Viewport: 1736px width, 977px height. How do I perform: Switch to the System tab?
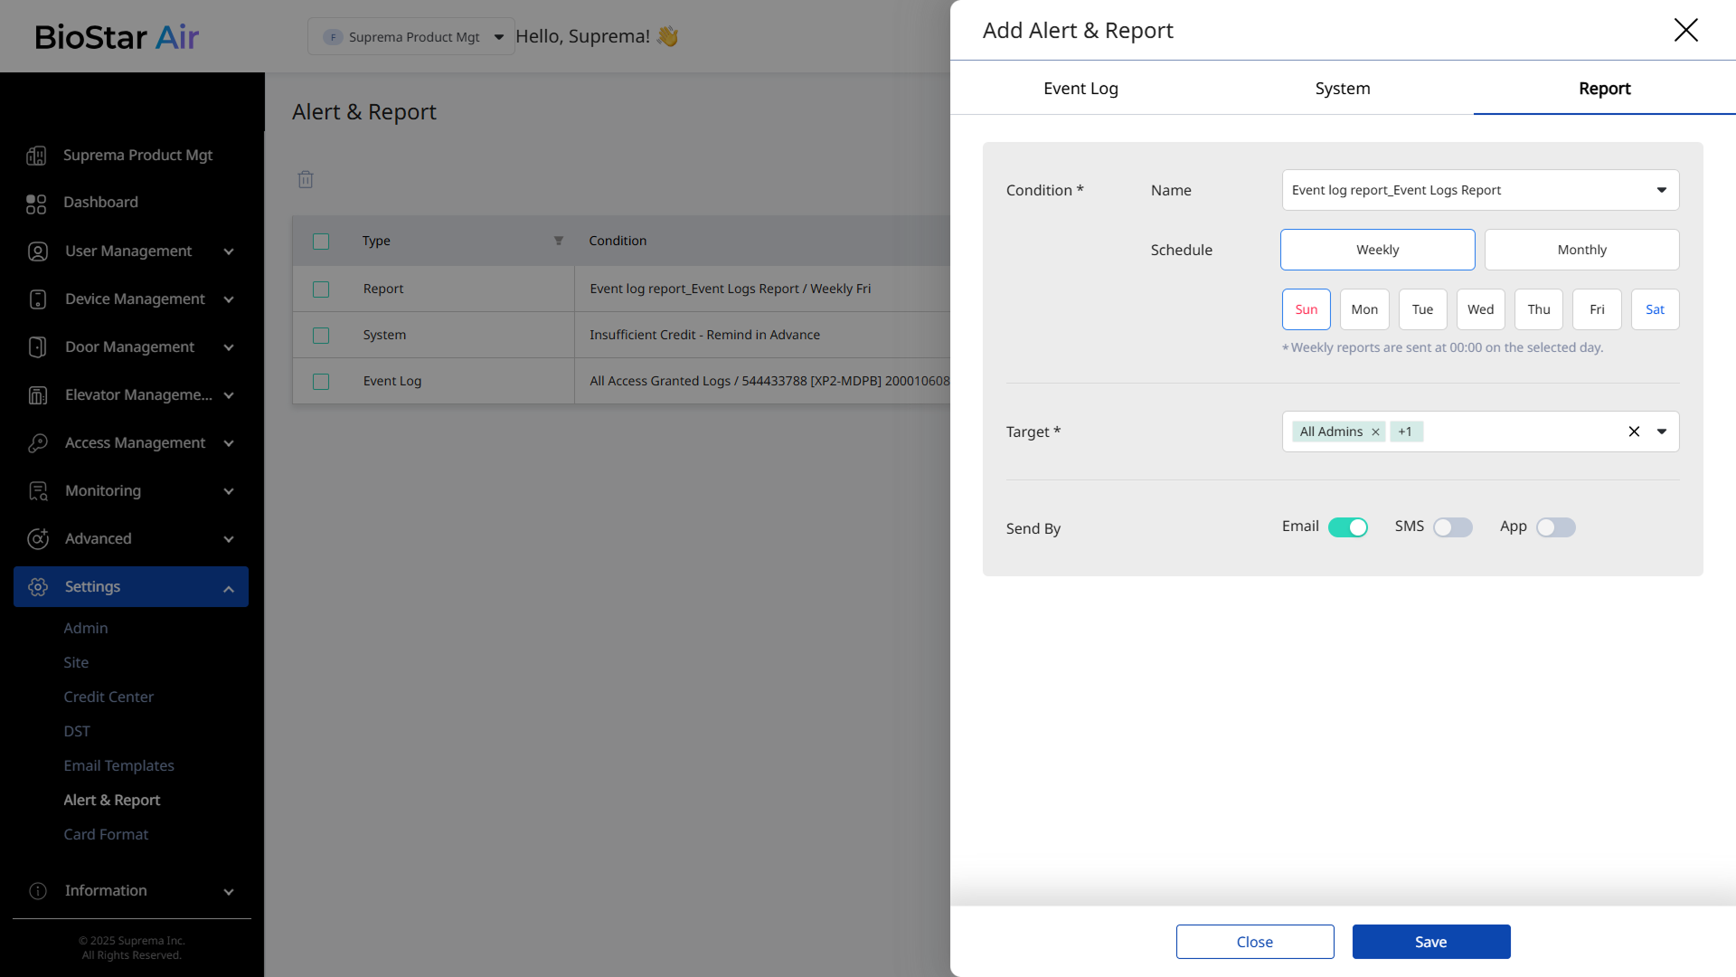(x=1342, y=89)
